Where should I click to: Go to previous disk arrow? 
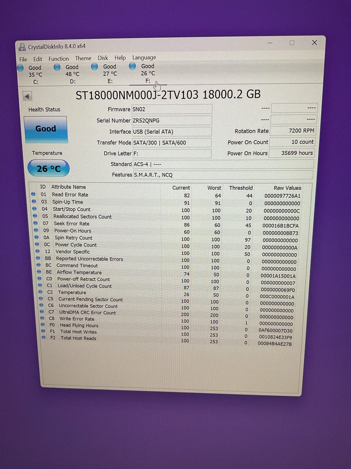click(x=27, y=96)
